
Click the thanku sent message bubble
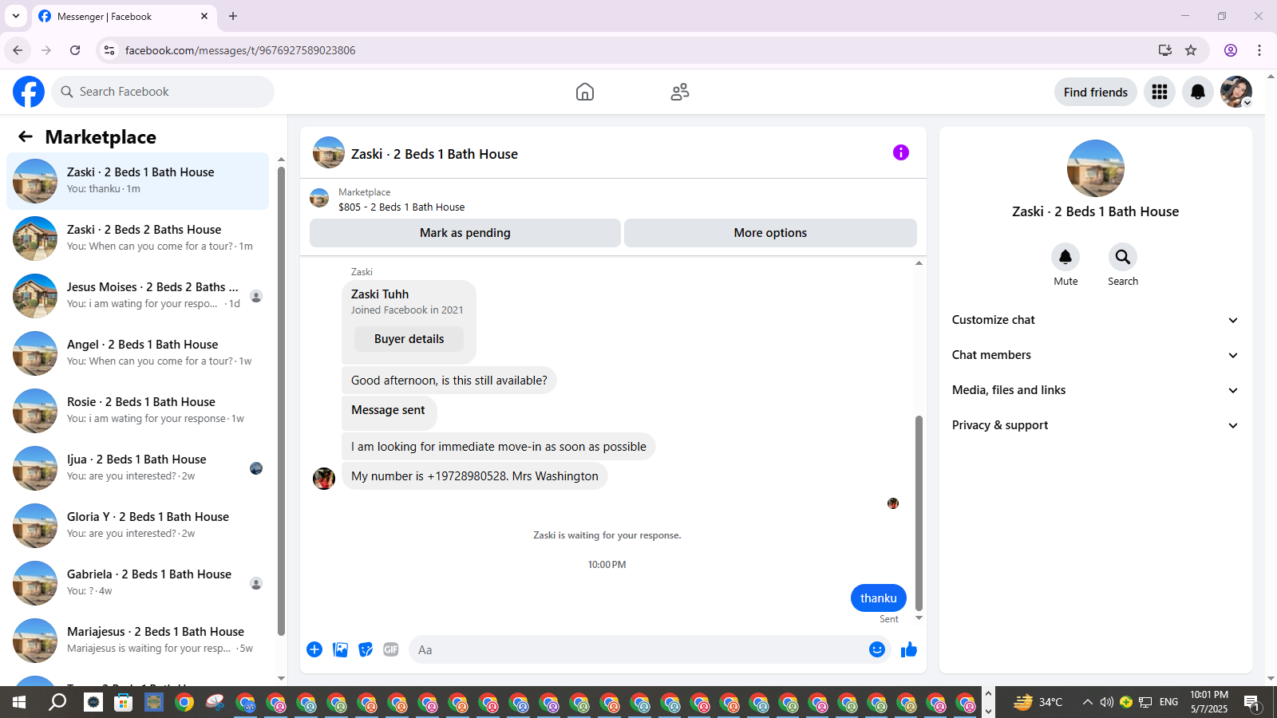click(879, 598)
